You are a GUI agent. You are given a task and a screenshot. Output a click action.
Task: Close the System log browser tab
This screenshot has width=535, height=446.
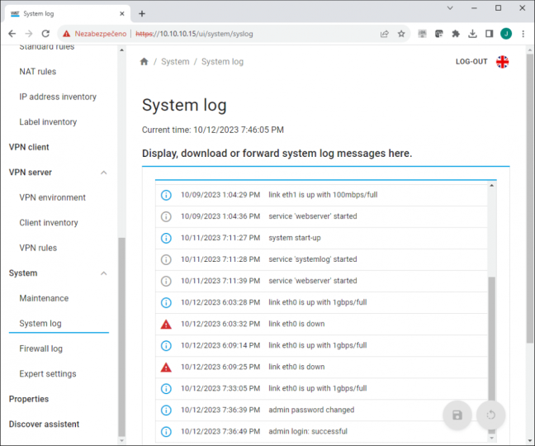pos(122,14)
